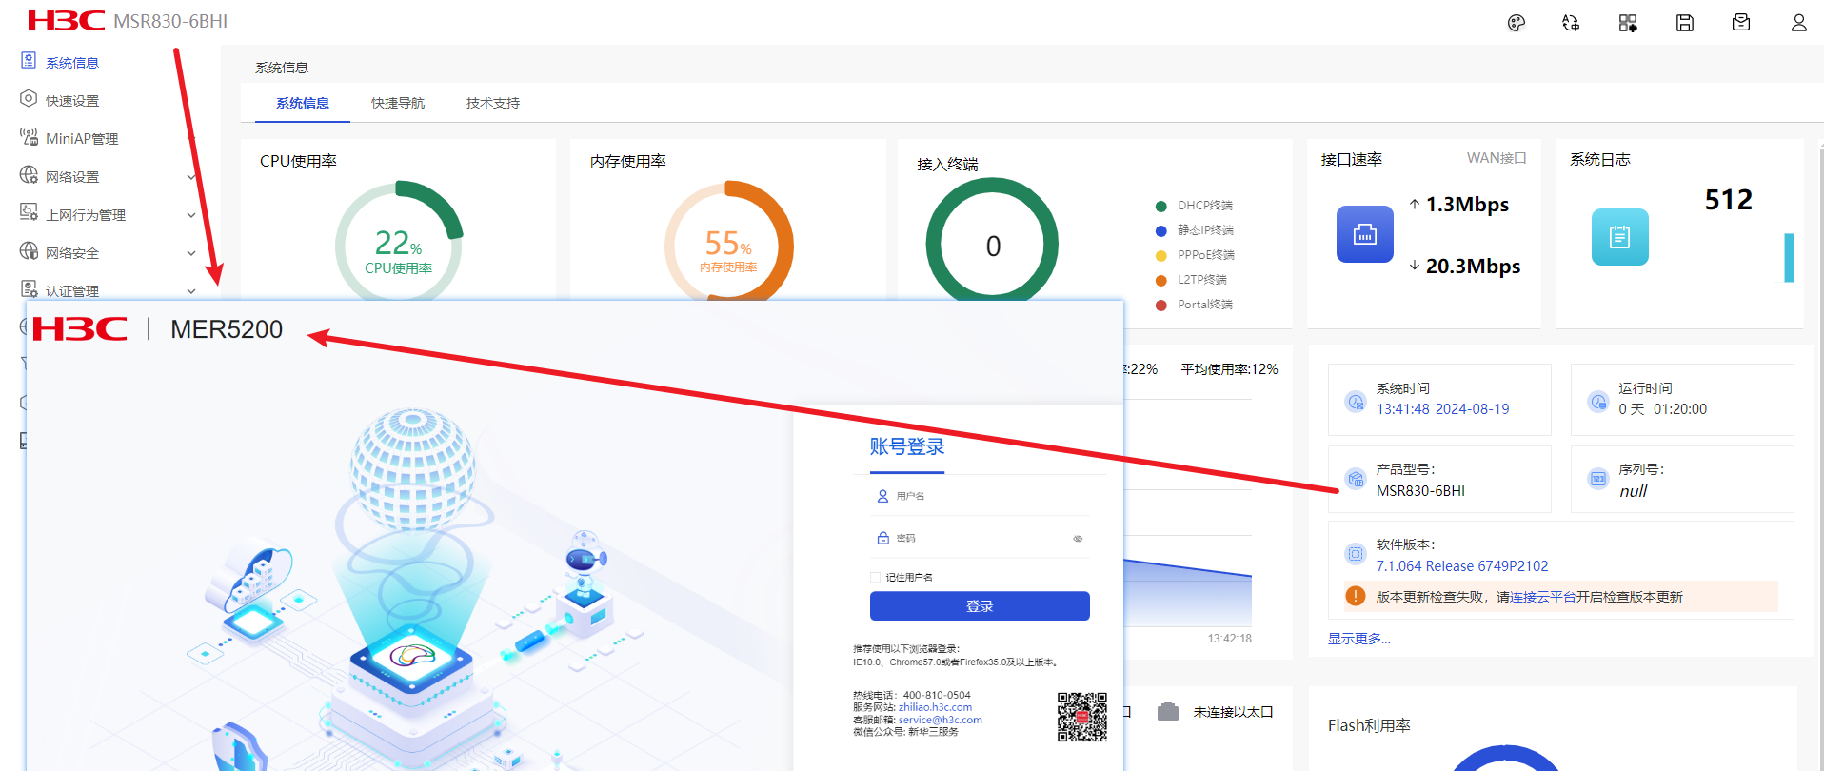Switch to the 快捷导航 tab

[x=398, y=103]
